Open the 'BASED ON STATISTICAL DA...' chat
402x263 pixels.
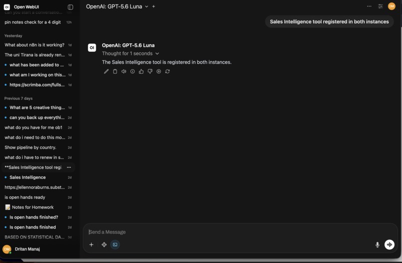click(x=38, y=238)
